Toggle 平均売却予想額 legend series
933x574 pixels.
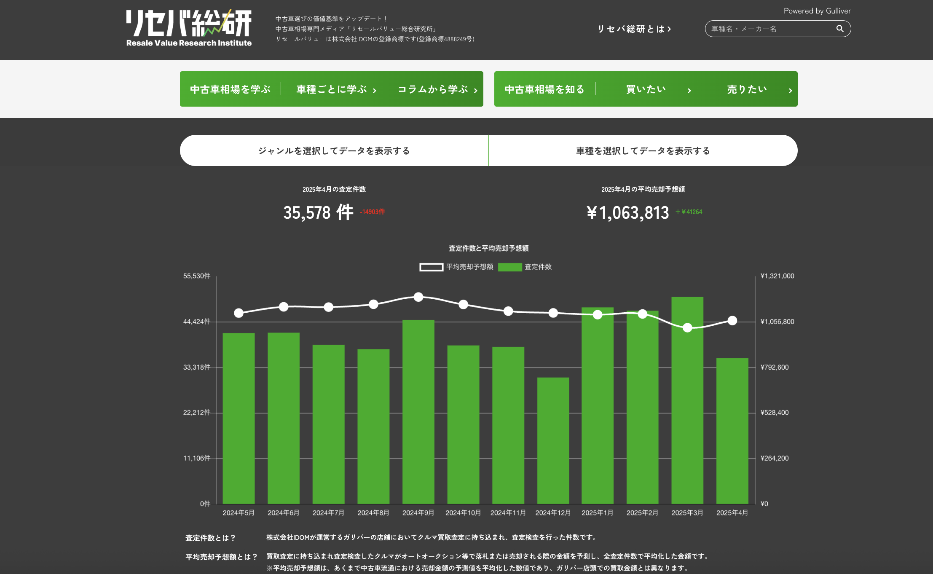[x=469, y=267]
